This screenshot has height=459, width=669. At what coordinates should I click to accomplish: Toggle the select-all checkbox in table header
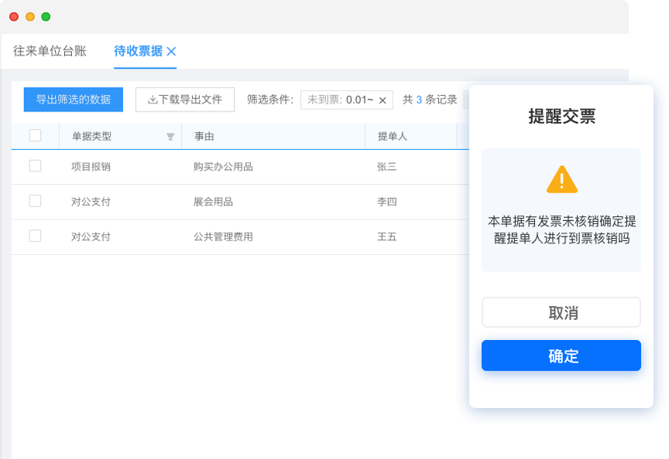click(35, 135)
